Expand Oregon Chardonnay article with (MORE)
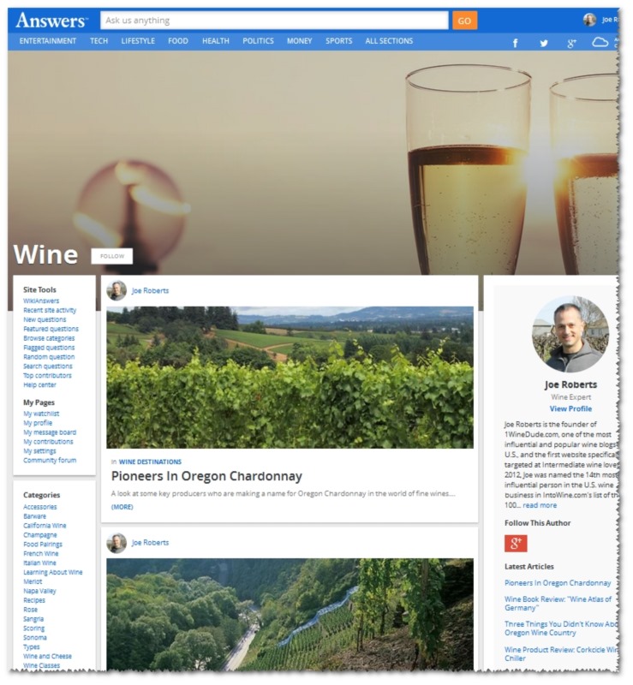 [122, 507]
